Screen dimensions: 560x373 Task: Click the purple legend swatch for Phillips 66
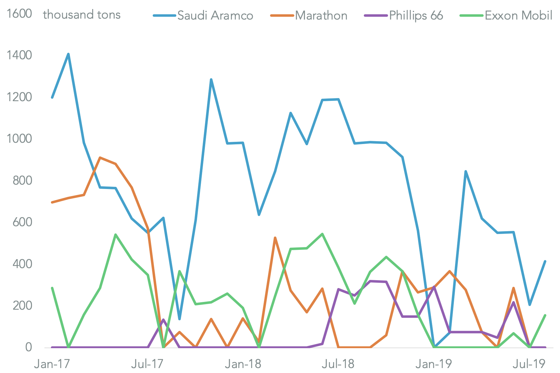pos(376,16)
